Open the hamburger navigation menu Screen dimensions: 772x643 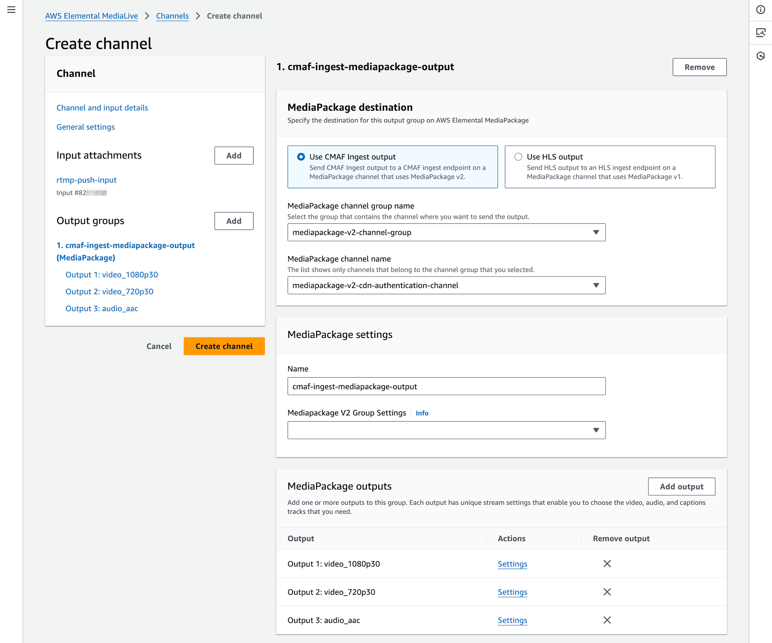coord(11,10)
